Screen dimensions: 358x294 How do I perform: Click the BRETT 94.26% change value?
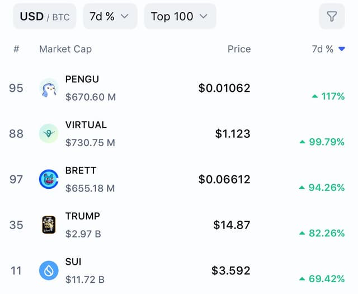click(x=327, y=188)
